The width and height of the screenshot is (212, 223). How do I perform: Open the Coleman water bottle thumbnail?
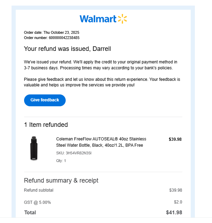tap(34, 148)
